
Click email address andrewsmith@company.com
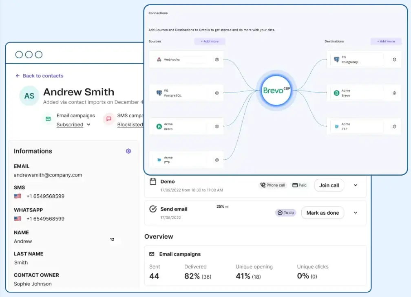point(48,175)
